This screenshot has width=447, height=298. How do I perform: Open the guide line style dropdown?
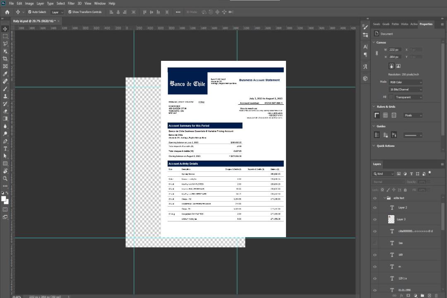(413, 135)
